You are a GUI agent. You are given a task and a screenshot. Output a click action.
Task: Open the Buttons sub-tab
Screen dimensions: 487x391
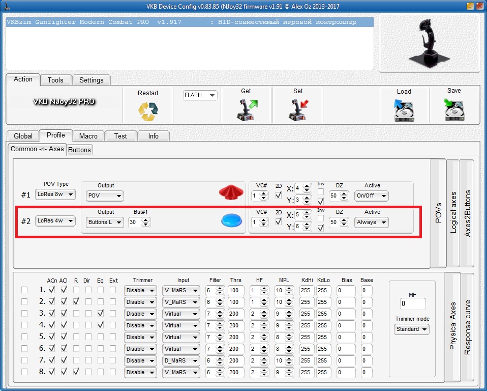[79, 150]
